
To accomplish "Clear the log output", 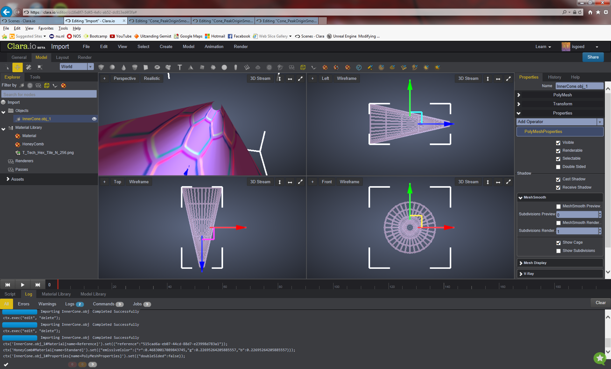I will pos(600,303).
